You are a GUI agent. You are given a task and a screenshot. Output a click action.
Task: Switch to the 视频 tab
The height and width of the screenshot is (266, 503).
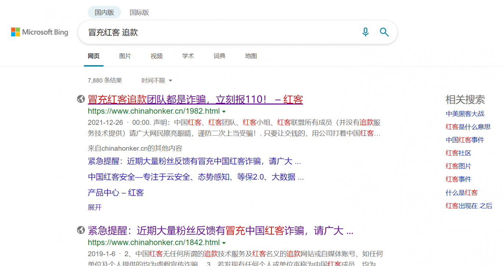pyautogui.click(x=157, y=56)
